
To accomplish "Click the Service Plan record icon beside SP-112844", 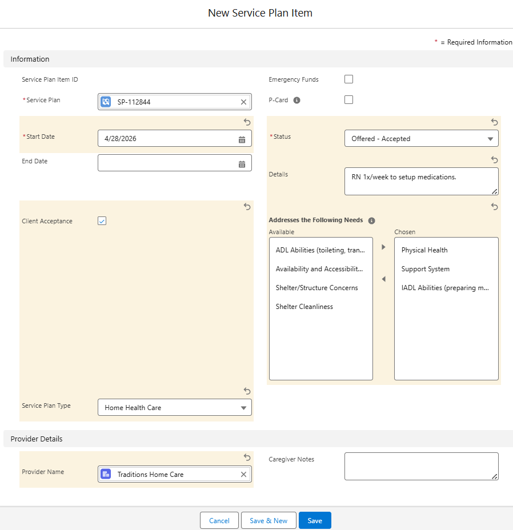I will click(x=106, y=102).
